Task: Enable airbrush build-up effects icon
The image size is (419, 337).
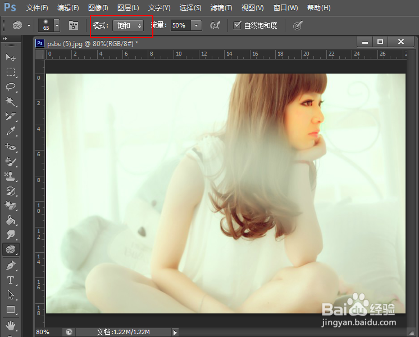Action: click(215, 26)
